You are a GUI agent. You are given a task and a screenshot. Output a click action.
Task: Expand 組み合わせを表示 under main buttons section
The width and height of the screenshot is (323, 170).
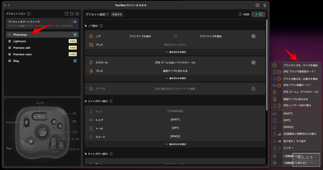tap(175, 144)
